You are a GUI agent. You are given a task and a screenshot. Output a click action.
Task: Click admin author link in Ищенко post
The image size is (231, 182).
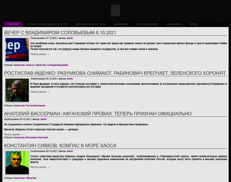[70, 79]
